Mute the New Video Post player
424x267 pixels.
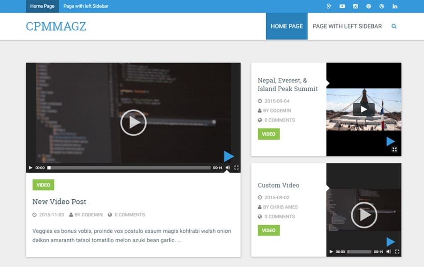[x=228, y=168]
